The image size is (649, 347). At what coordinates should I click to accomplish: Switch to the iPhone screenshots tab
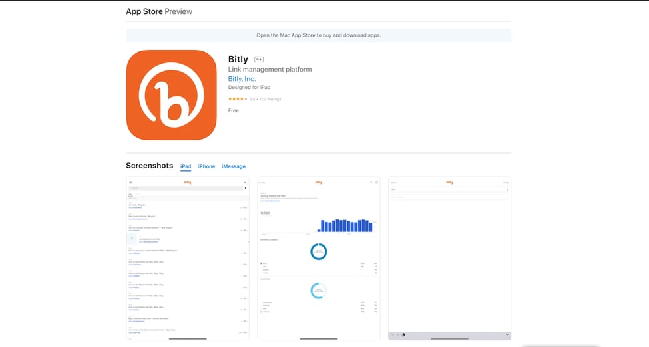206,166
